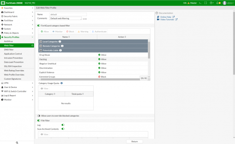Click the Monitor action button in filter toolbar
The height and width of the screenshot is (144, 235).
[x=57, y=31]
